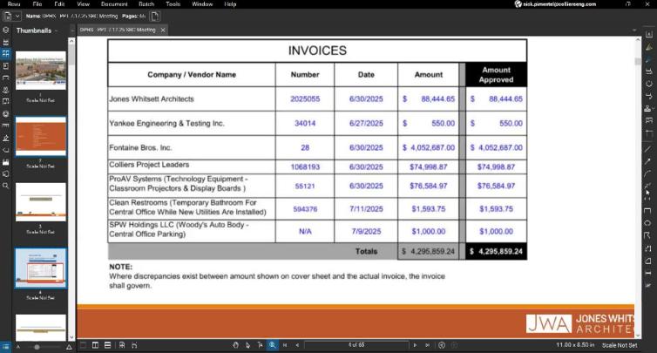Select the Pan hand tool
The width and height of the screenshot is (657, 353).
tap(235, 345)
